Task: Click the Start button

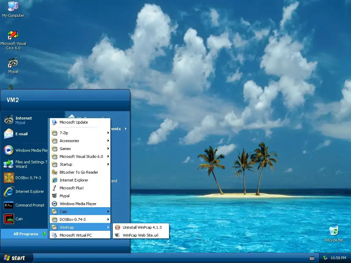Action: [x=16, y=258]
